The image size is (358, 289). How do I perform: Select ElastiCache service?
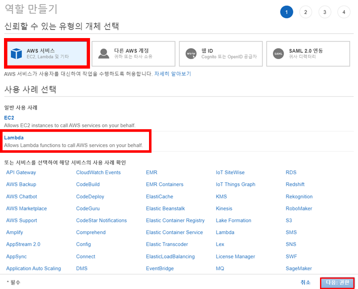click(159, 196)
